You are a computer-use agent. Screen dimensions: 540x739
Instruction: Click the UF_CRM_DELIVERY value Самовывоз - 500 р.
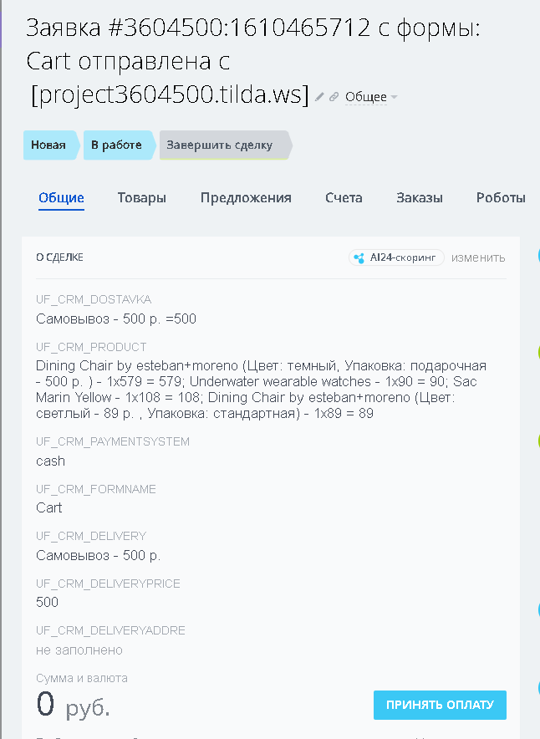tap(99, 555)
